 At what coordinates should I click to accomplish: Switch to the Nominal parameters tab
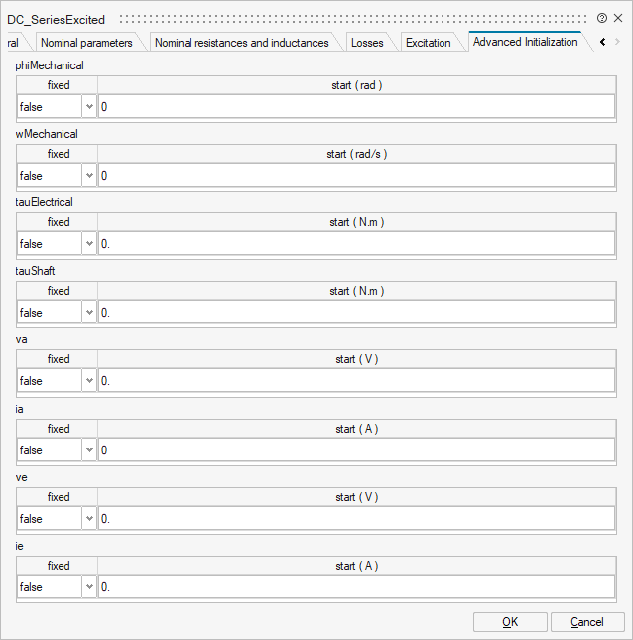(86, 43)
